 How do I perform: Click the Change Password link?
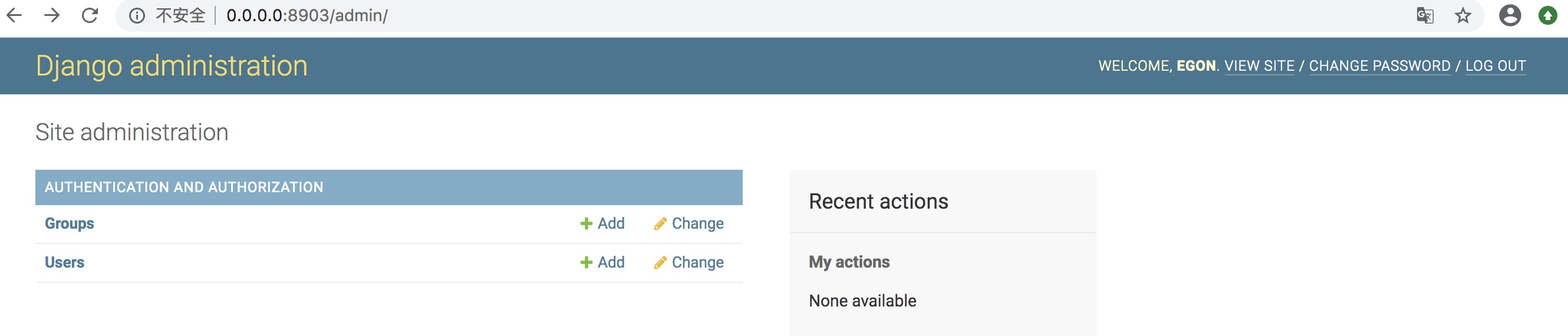point(1379,66)
